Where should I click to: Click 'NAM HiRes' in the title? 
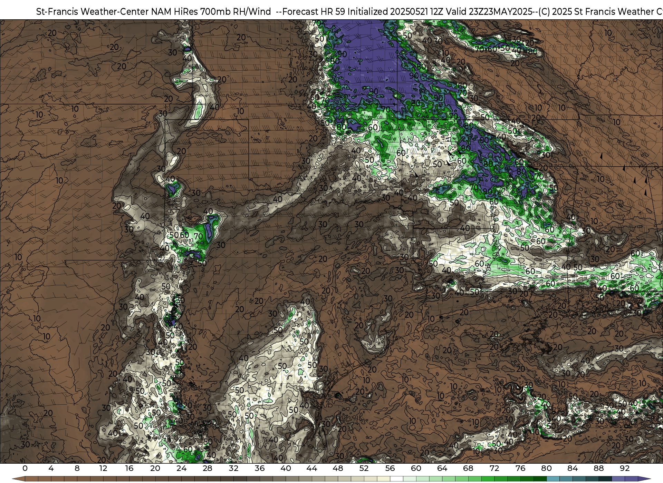(x=175, y=12)
